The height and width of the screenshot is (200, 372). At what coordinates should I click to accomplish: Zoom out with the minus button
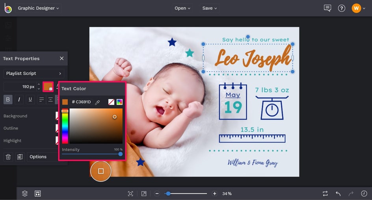[157, 194]
